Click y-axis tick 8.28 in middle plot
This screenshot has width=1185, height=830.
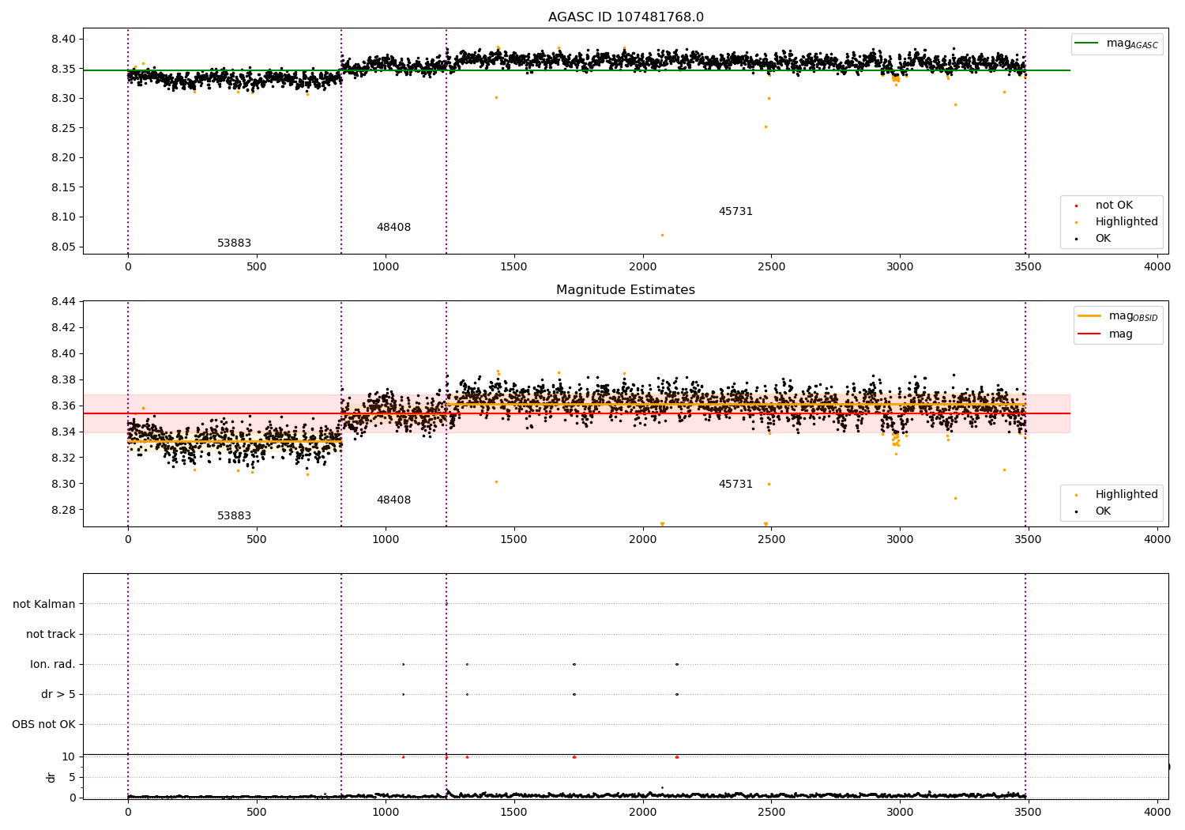[x=64, y=510]
